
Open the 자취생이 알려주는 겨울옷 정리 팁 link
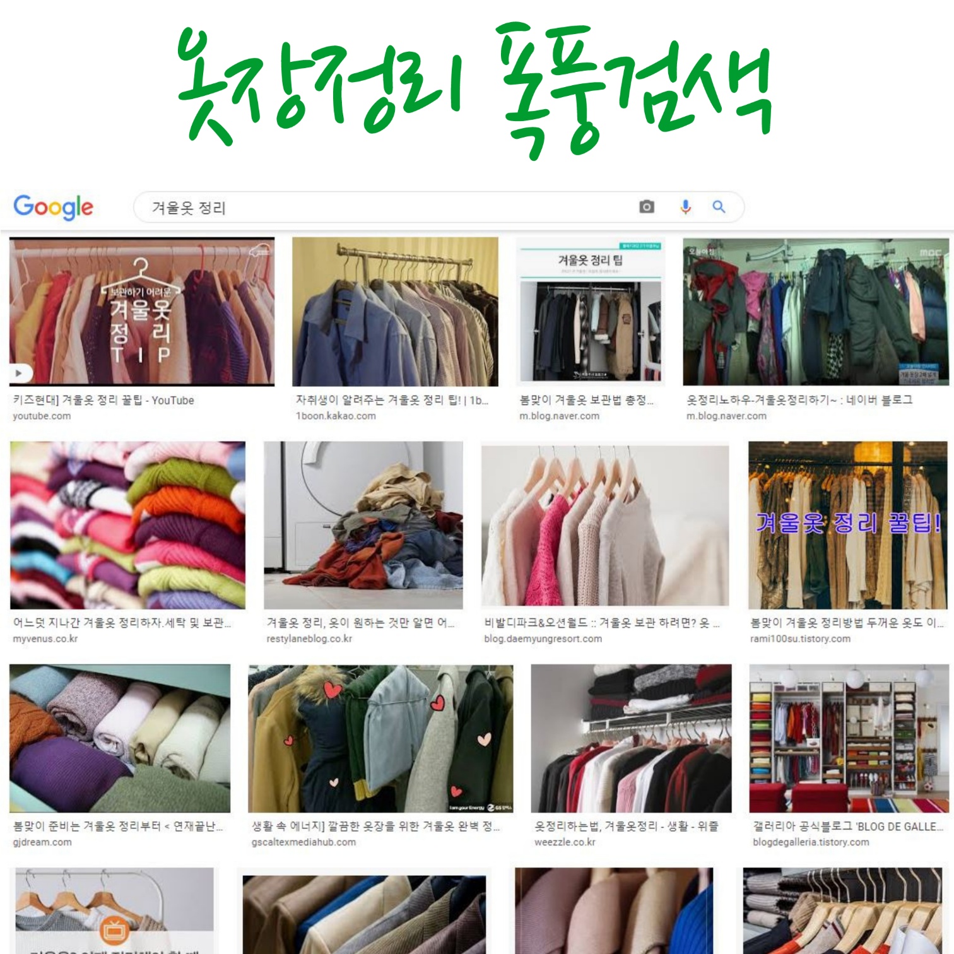pyautogui.click(x=392, y=400)
